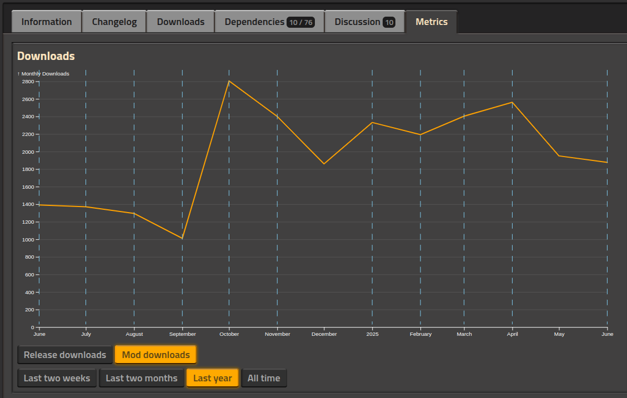The width and height of the screenshot is (627, 398).
Task: Click the 1400 y-axis label
Action: pyautogui.click(x=28, y=204)
